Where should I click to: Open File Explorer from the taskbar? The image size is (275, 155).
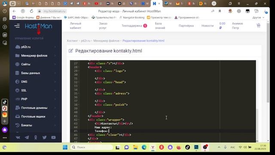tap(135, 147)
